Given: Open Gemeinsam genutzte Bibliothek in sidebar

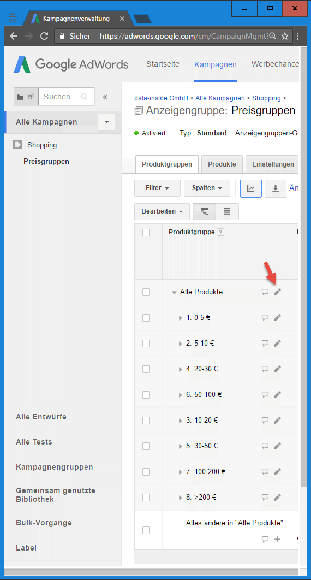Looking at the screenshot, I should 56,495.
